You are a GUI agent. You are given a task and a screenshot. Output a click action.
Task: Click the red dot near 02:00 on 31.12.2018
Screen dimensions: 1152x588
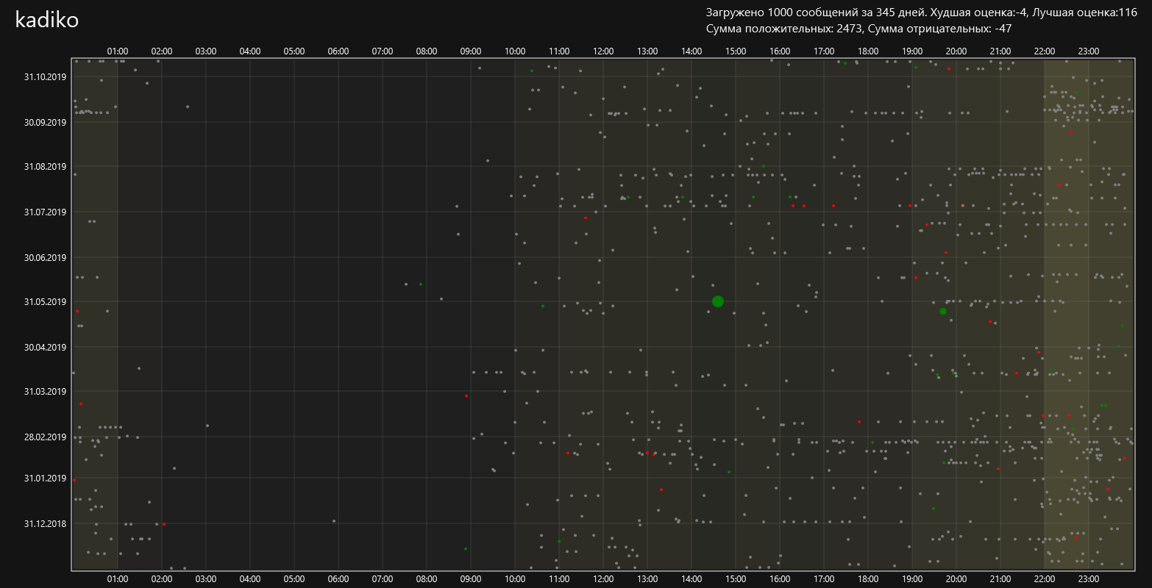coord(164,524)
